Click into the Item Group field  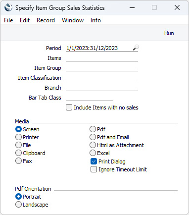102,68
